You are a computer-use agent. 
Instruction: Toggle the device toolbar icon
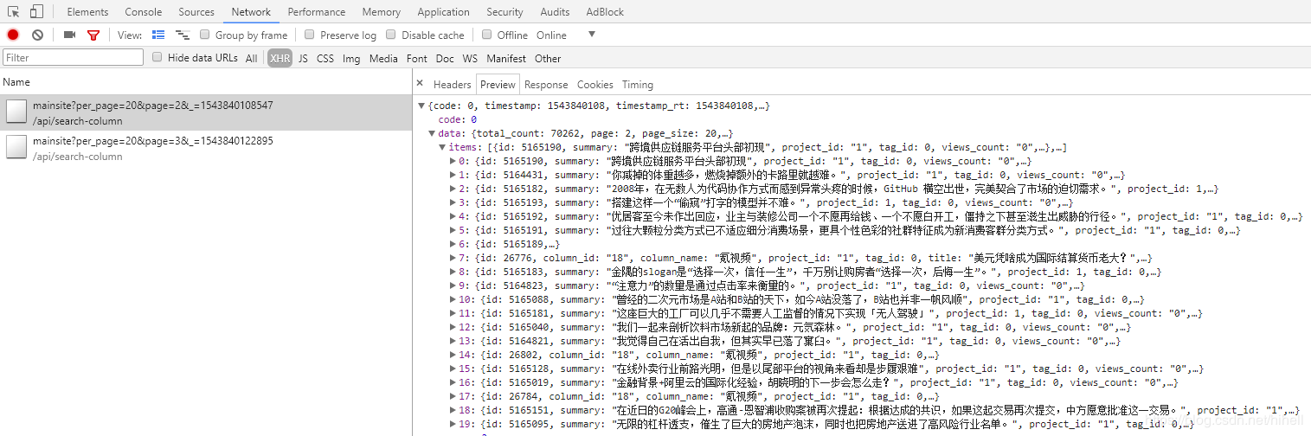tap(36, 12)
